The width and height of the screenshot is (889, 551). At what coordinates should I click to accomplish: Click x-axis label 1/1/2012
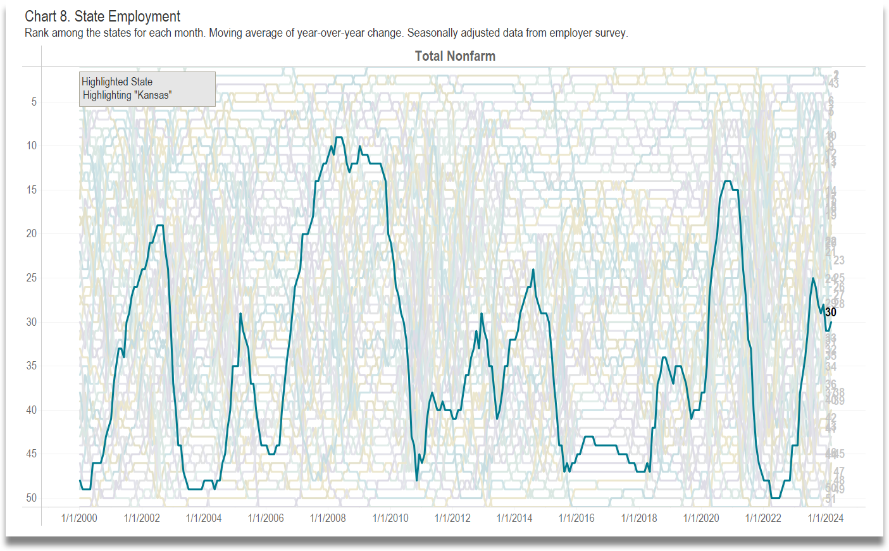tap(452, 518)
